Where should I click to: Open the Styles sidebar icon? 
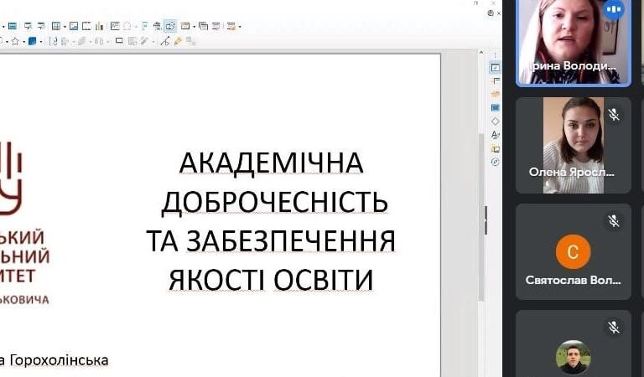[x=496, y=135]
